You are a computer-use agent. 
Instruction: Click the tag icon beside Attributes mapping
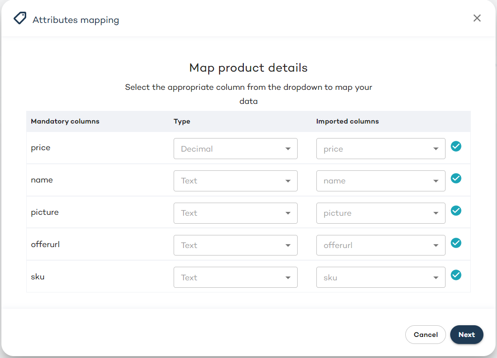click(20, 19)
